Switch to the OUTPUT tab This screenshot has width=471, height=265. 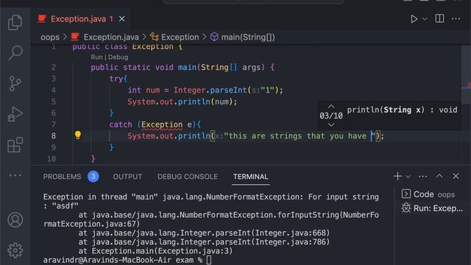(127, 177)
